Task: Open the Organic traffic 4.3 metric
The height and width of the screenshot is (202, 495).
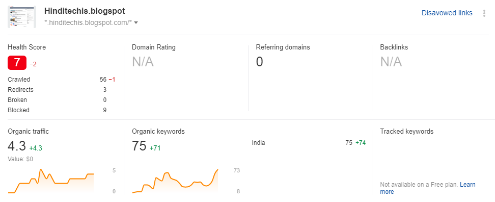Action: (x=17, y=146)
